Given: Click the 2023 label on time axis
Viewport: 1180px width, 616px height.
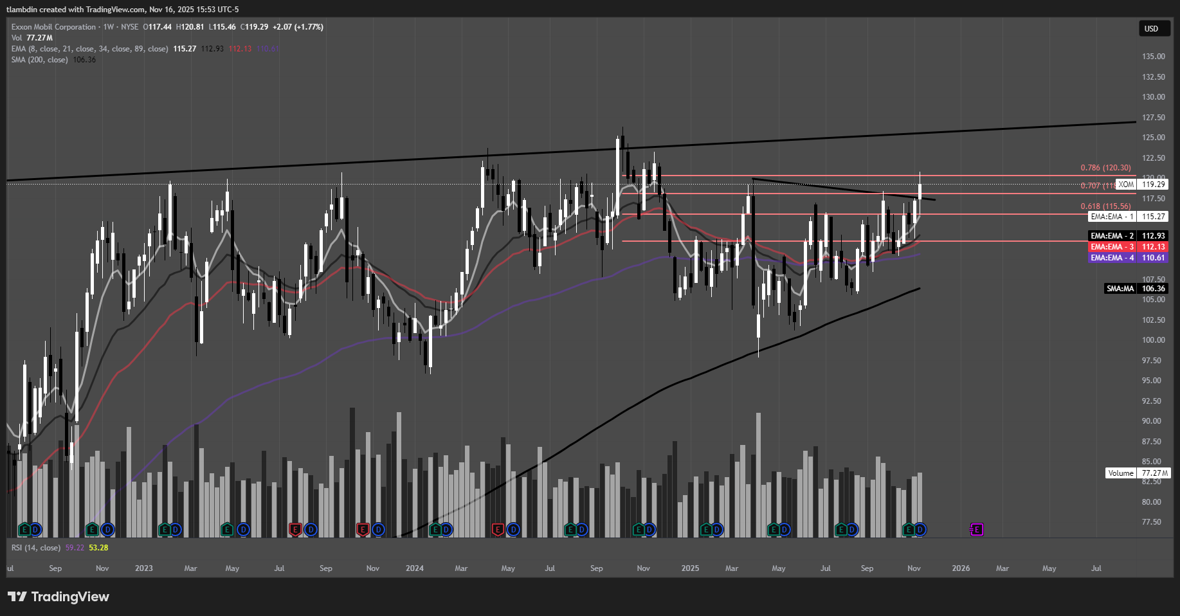Looking at the screenshot, I should click(144, 568).
